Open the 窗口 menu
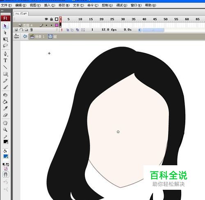Screen dimensions: 205x200 (136, 5)
